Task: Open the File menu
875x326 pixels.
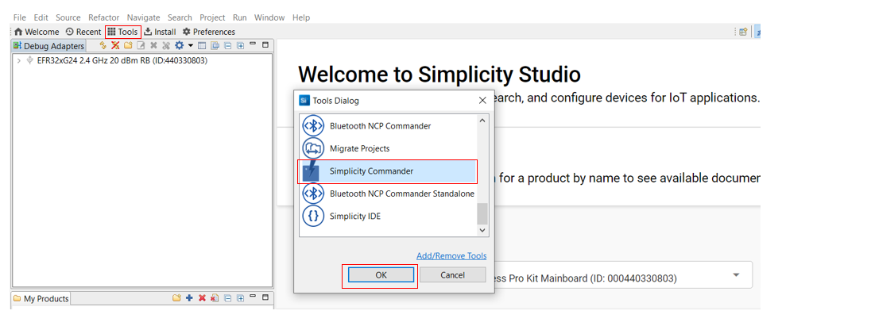Action: [20, 17]
